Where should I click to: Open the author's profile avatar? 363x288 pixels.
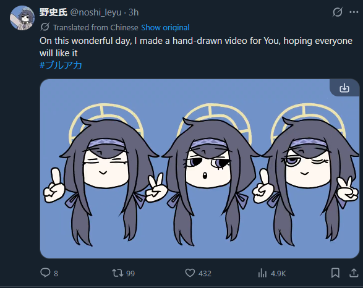coord(22,18)
